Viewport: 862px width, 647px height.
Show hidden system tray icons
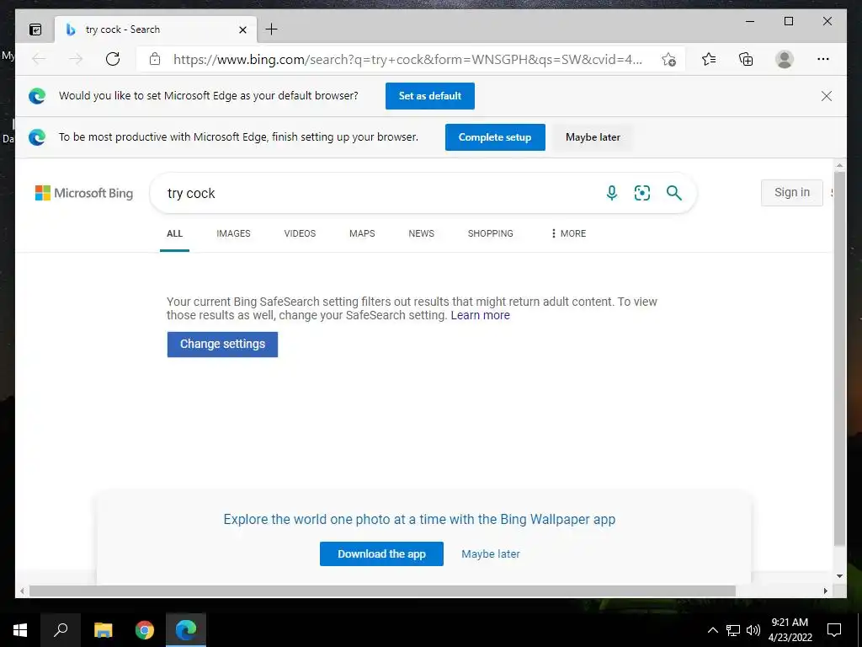[712, 630]
